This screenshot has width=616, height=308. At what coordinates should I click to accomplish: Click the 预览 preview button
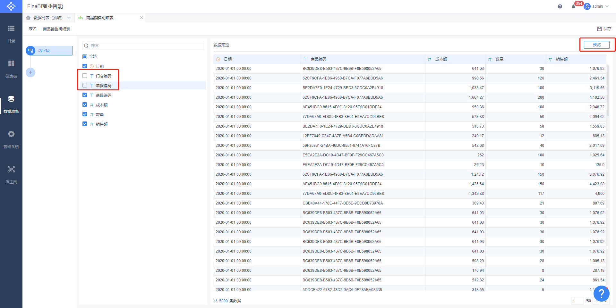(x=597, y=45)
